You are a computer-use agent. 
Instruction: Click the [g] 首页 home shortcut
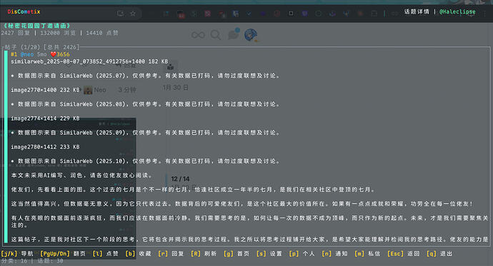click(x=236, y=253)
